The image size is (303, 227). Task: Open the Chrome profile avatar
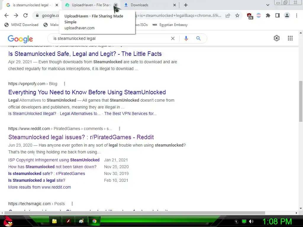(287, 15)
